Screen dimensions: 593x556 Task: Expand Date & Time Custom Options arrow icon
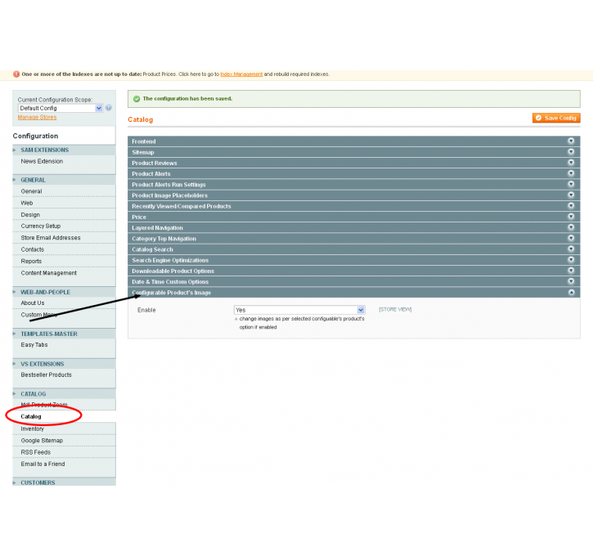tap(571, 281)
